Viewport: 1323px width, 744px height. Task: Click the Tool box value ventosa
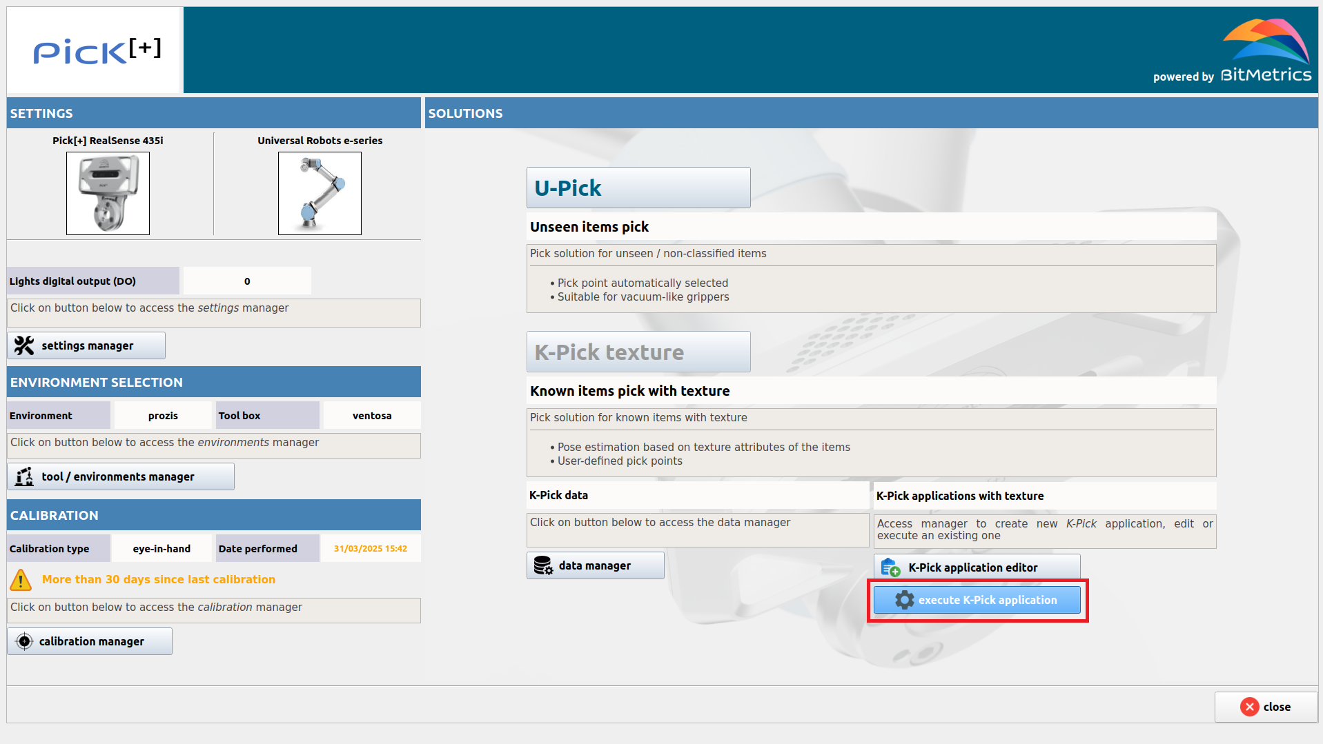(x=372, y=415)
